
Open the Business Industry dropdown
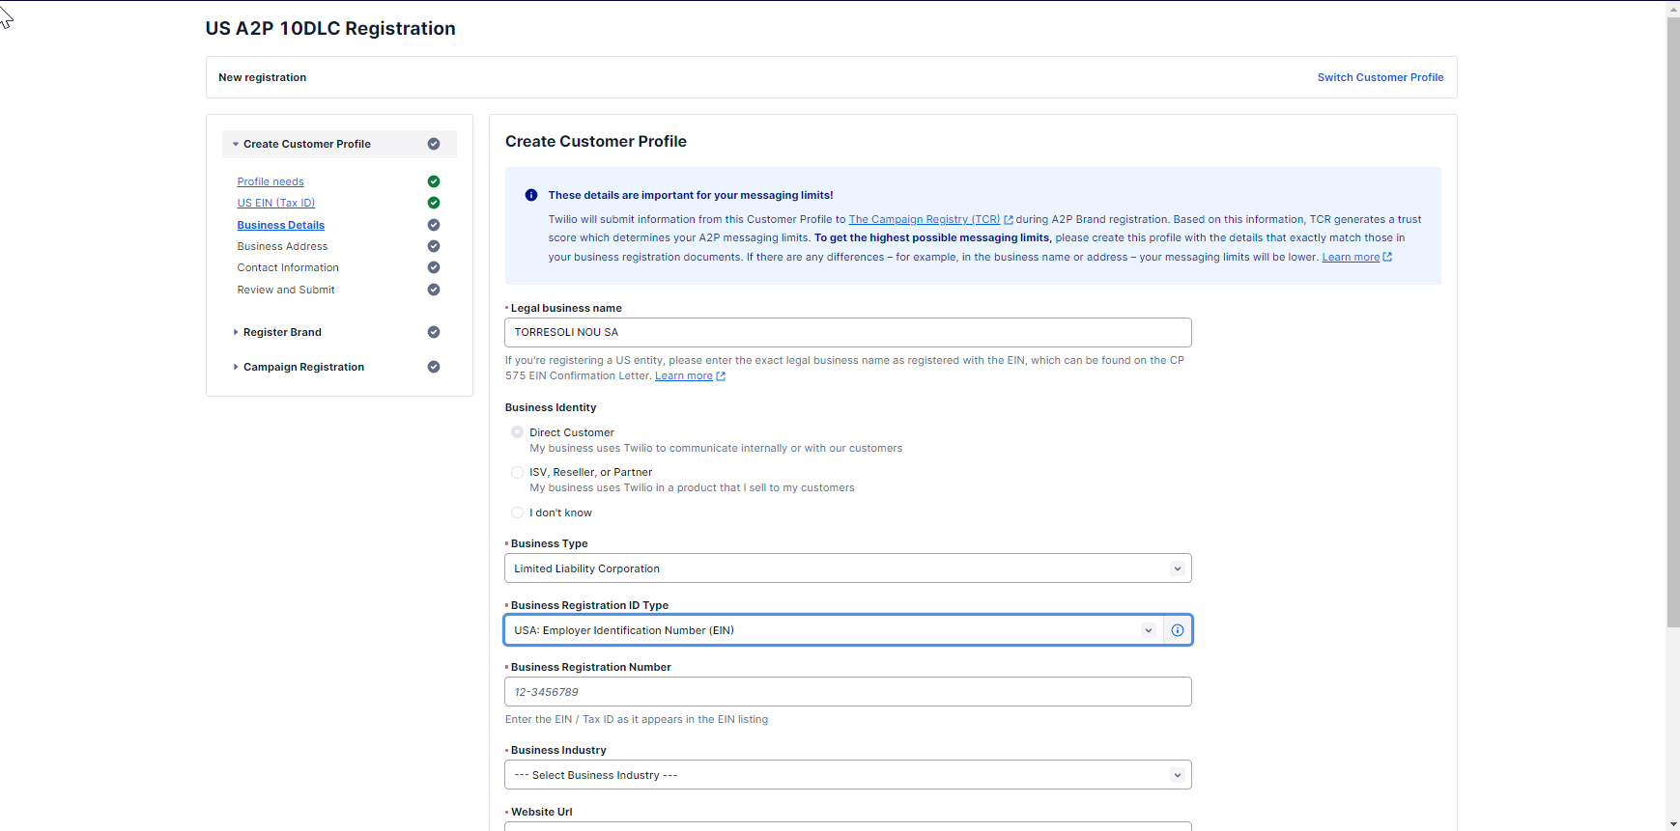point(847,775)
